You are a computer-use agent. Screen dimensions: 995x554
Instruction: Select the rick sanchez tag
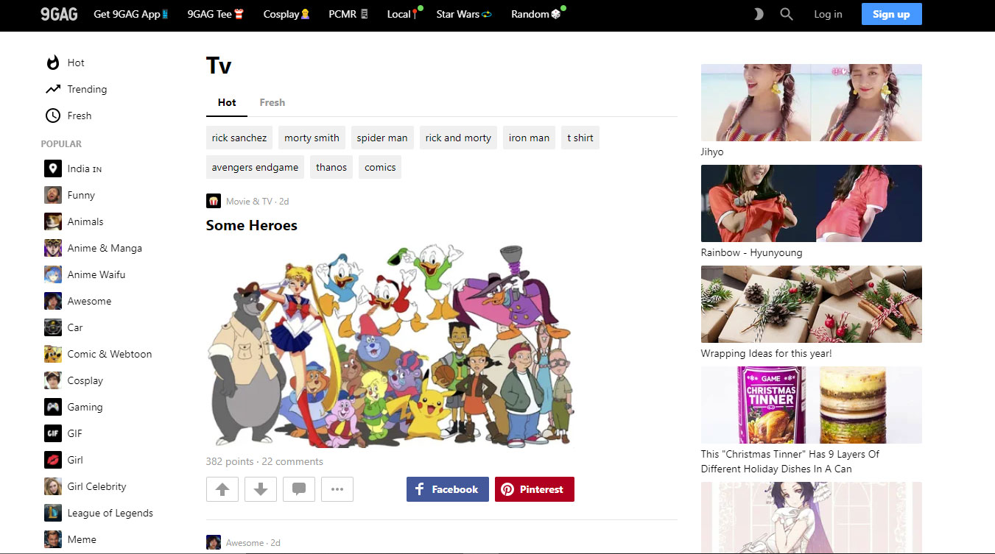coord(239,138)
